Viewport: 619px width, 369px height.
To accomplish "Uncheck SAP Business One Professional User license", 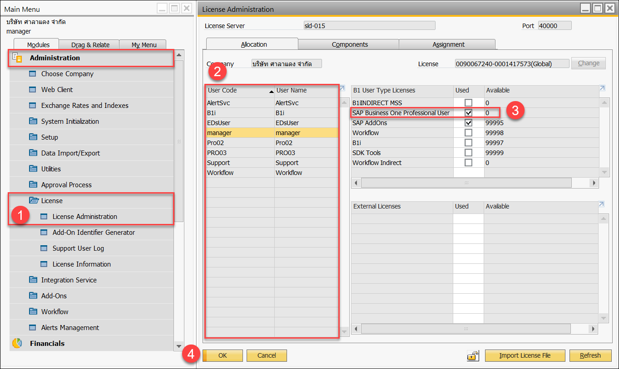I will (x=468, y=113).
